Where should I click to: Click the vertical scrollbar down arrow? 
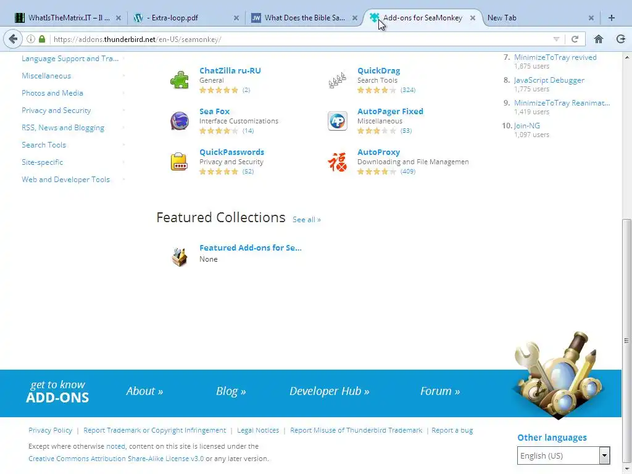[627, 470]
